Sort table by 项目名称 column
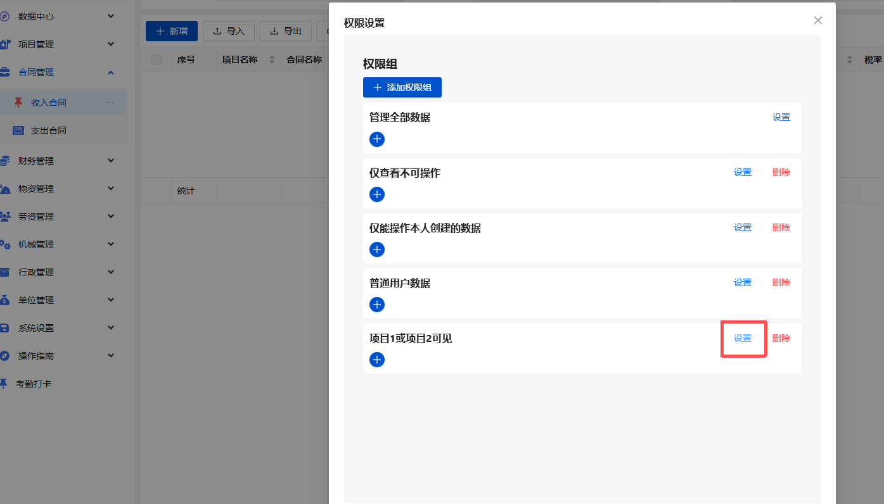884x504 pixels. click(272, 60)
